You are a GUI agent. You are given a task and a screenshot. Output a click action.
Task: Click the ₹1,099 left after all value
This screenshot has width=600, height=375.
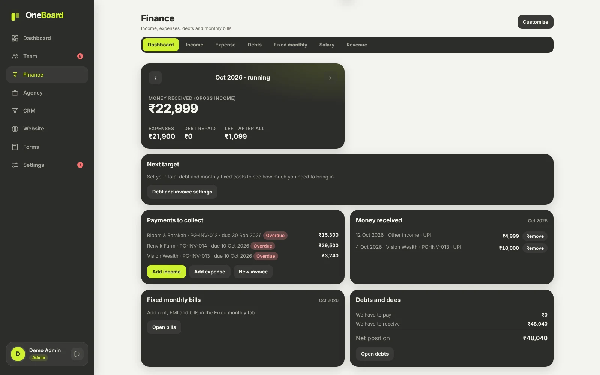pyautogui.click(x=236, y=136)
